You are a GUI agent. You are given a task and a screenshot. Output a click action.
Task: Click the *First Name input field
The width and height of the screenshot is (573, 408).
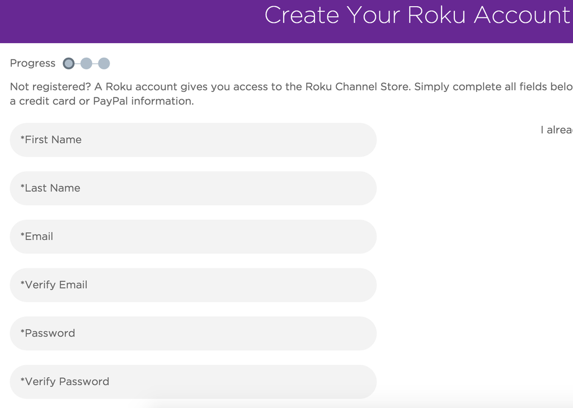192,140
